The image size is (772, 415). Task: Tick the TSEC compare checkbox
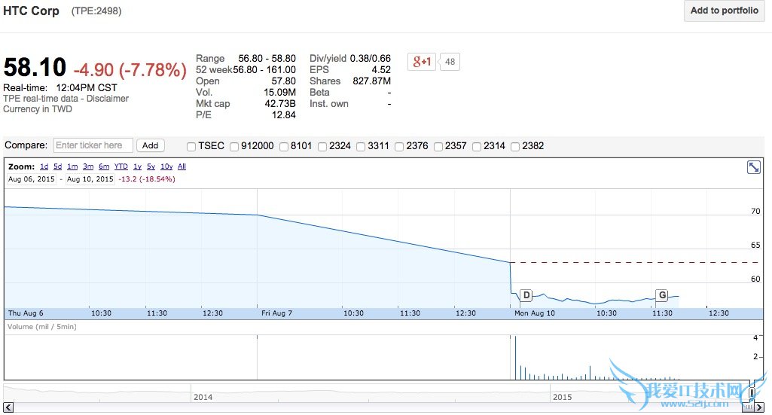(191, 146)
